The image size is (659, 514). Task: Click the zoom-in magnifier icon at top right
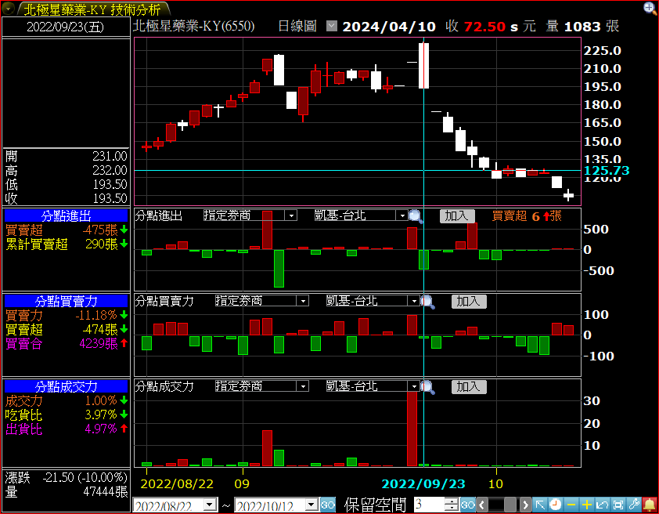650,9
